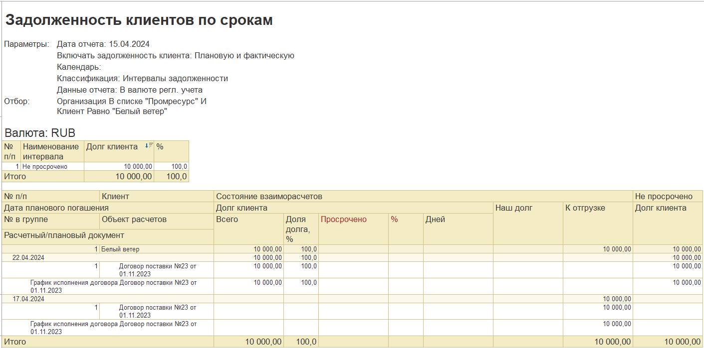Click the Дата планового погашения header
Image resolution: width=704 pixels, height=348 pixels.
tap(108, 208)
